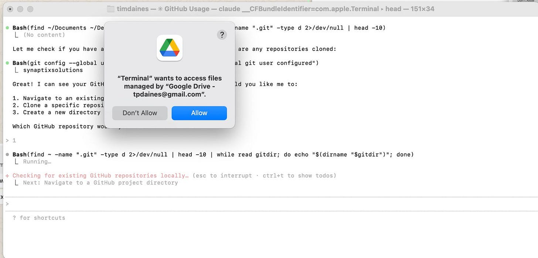Click the 'Great! I can see your GitH' line
The image size is (538, 258).
tap(155, 84)
